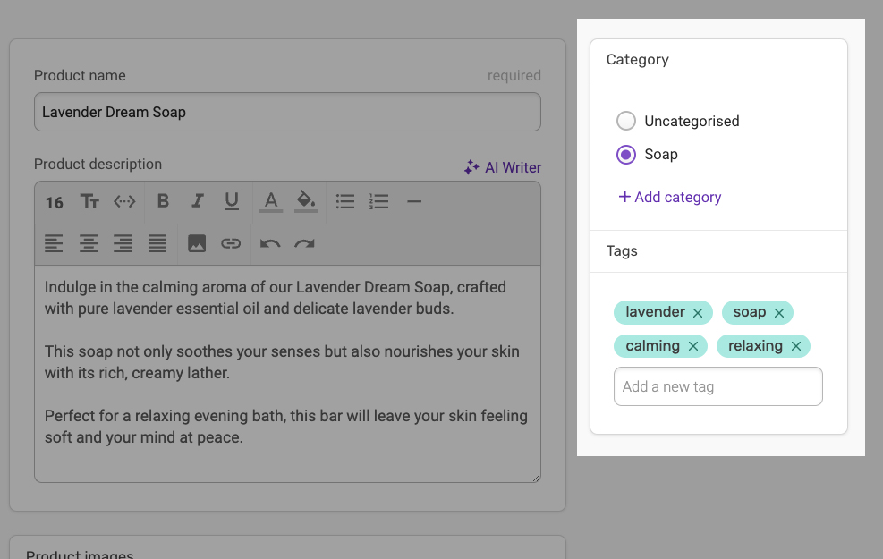Insert a numbered list
Screen dimensions: 883x559
(x=379, y=201)
